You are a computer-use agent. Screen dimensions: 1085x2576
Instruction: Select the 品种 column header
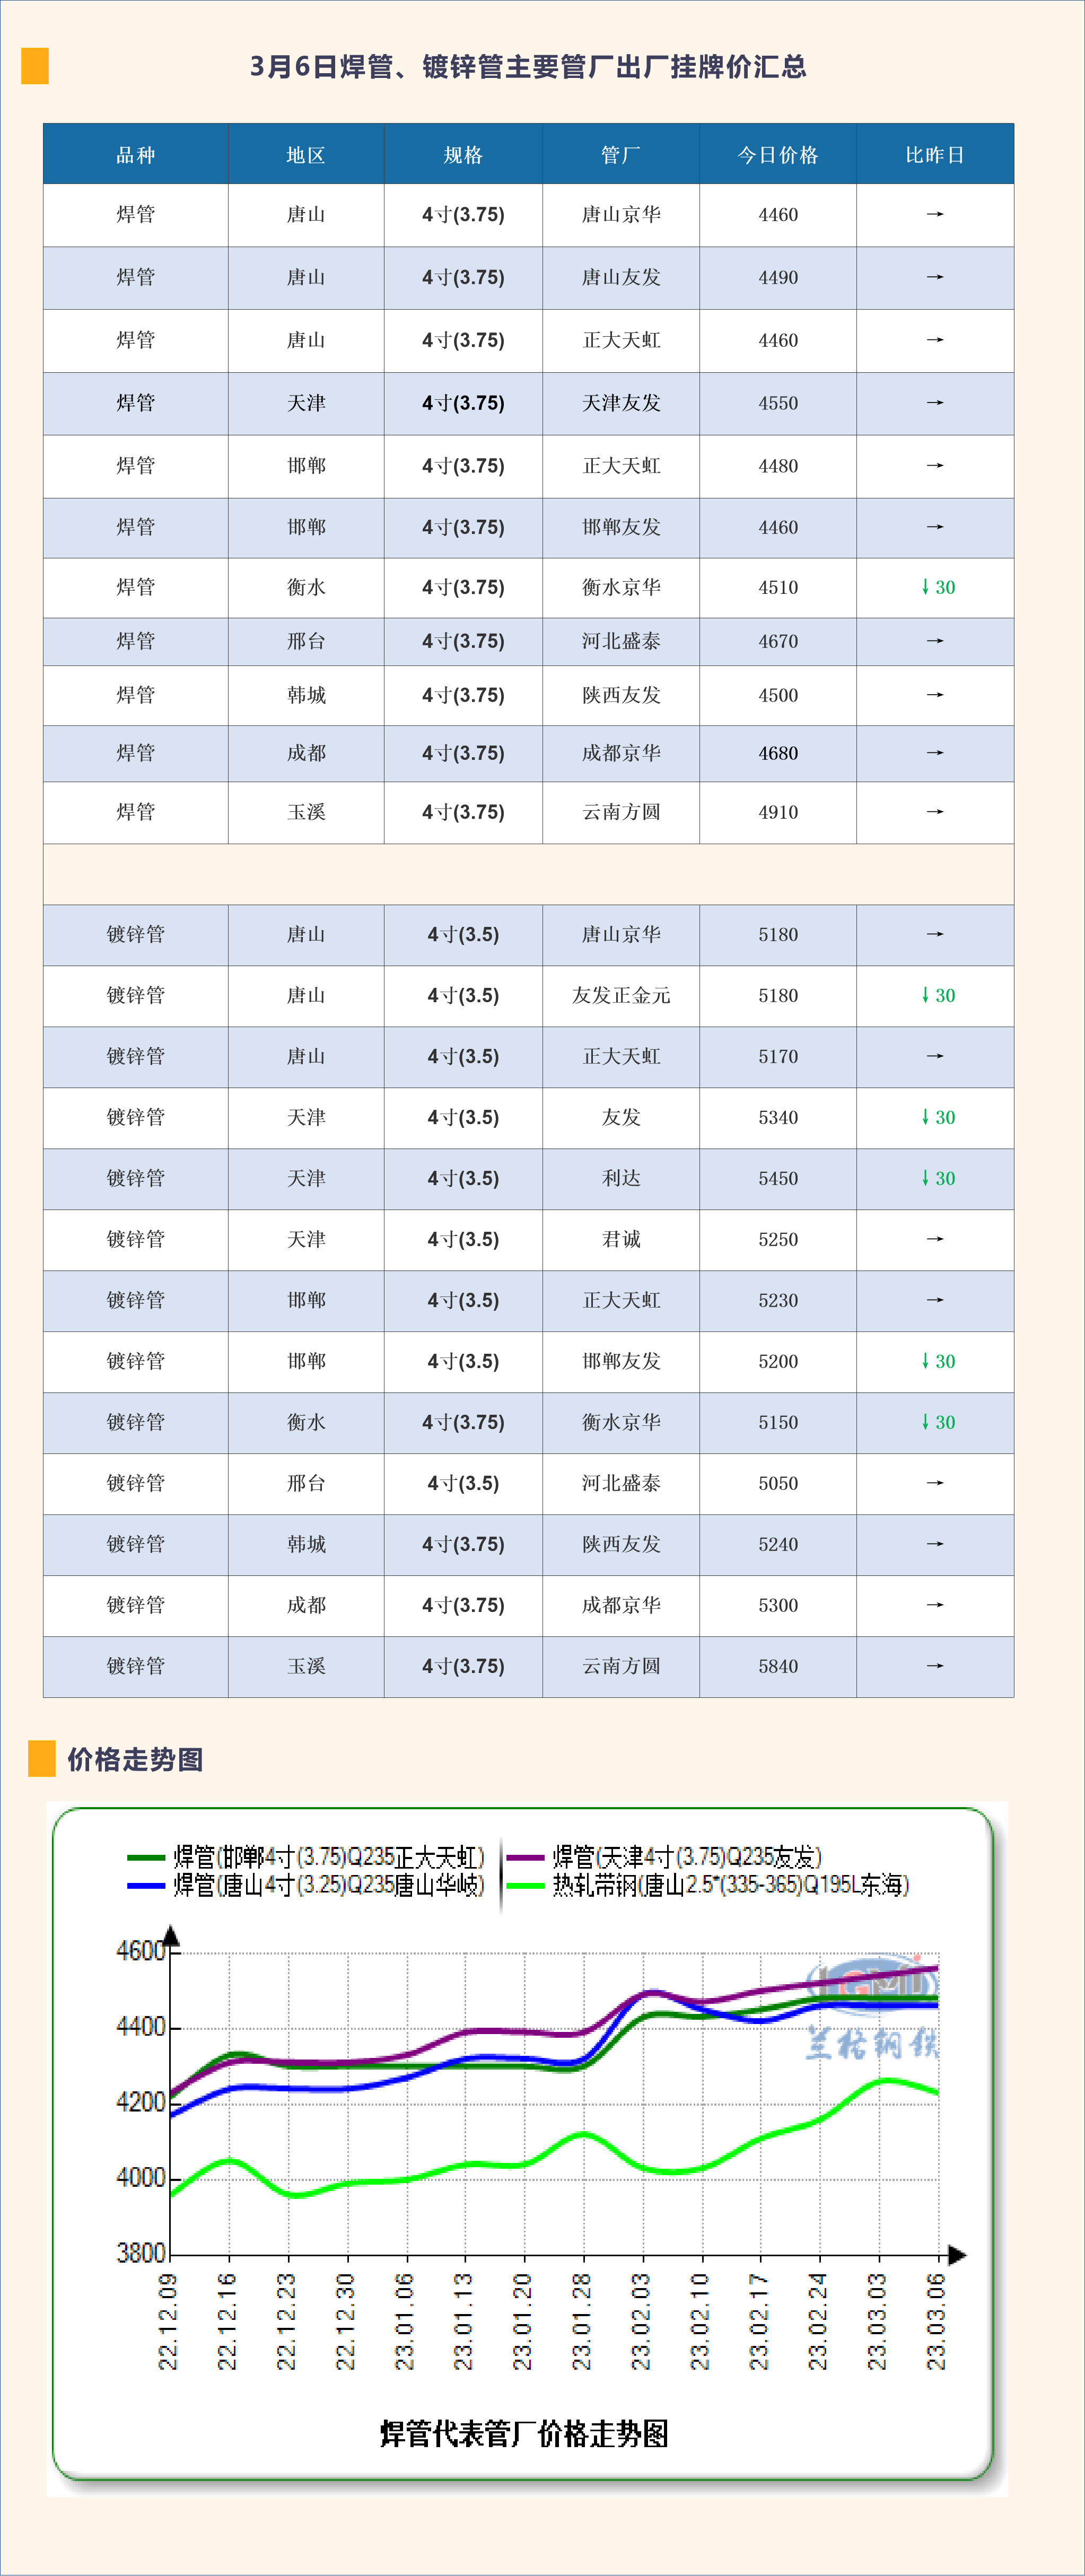pos(135,155)
